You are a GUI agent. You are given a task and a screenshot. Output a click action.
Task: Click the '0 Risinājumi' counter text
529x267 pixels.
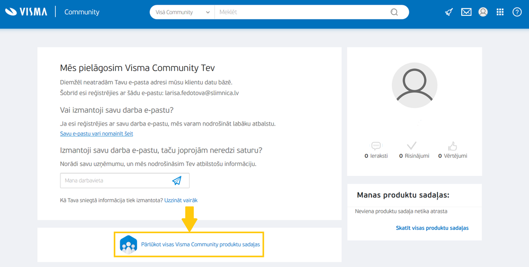point(414,156)
